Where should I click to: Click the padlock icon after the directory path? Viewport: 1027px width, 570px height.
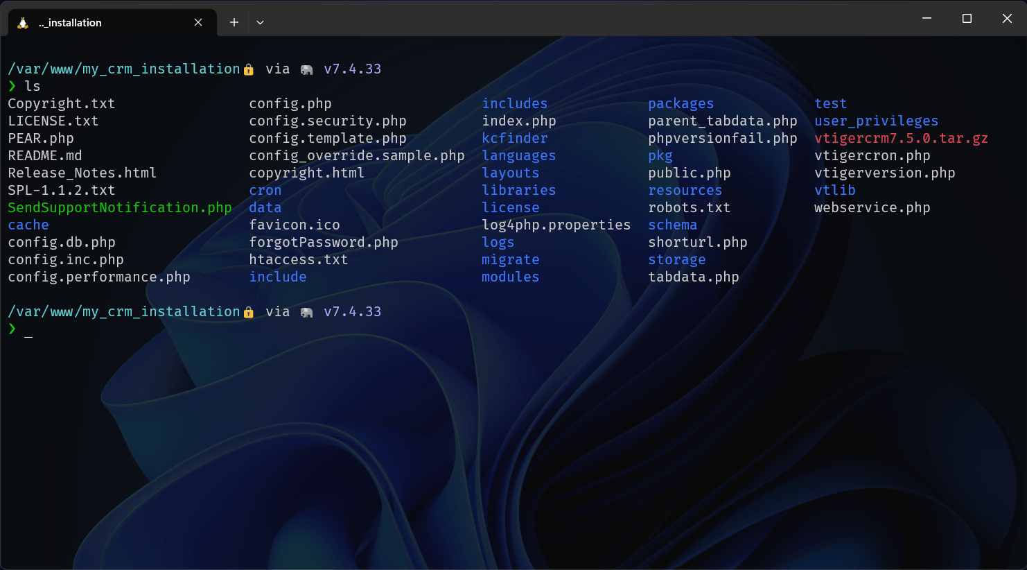coord(248,69)
